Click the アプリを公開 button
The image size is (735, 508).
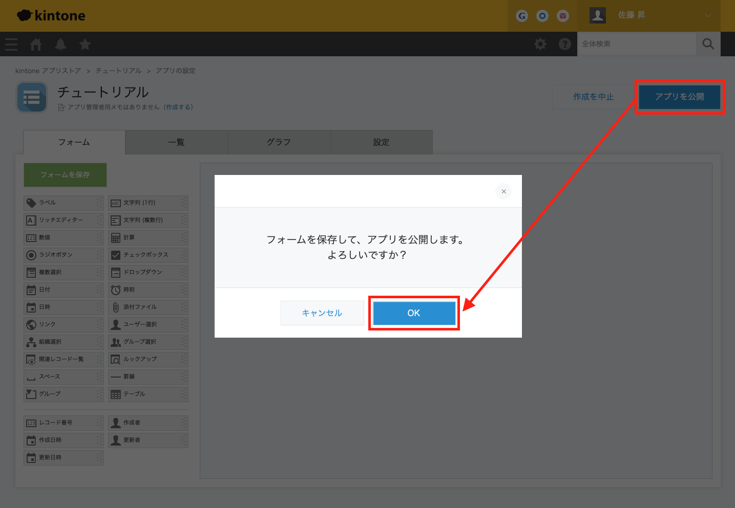tap(679, 97)
